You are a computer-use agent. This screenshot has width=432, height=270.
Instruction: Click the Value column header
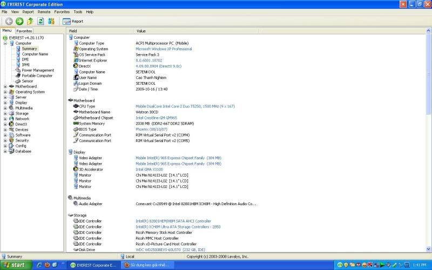[197, 31]
